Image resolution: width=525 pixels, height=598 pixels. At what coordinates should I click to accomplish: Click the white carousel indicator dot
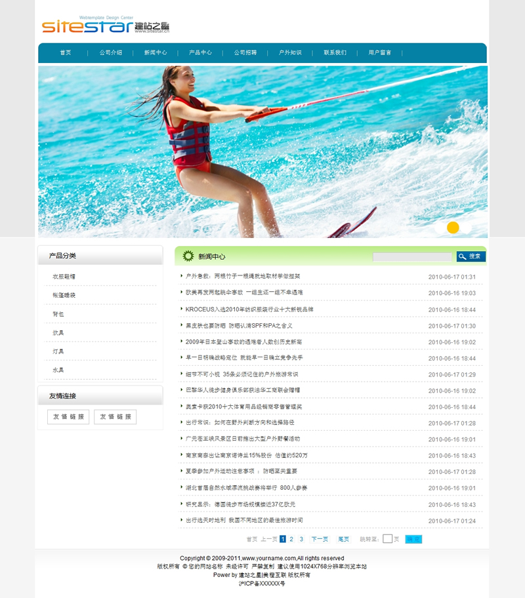[x=466, y=228]
